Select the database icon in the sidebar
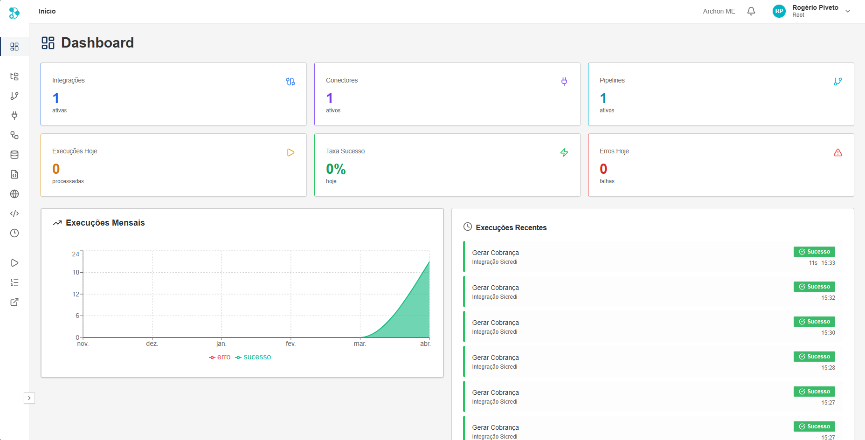 pyautogui.click(x=14, y=154)
